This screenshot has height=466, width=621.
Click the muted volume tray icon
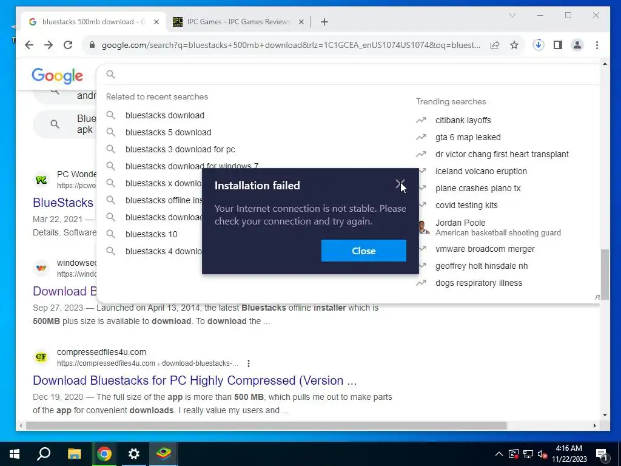point(543,454)
